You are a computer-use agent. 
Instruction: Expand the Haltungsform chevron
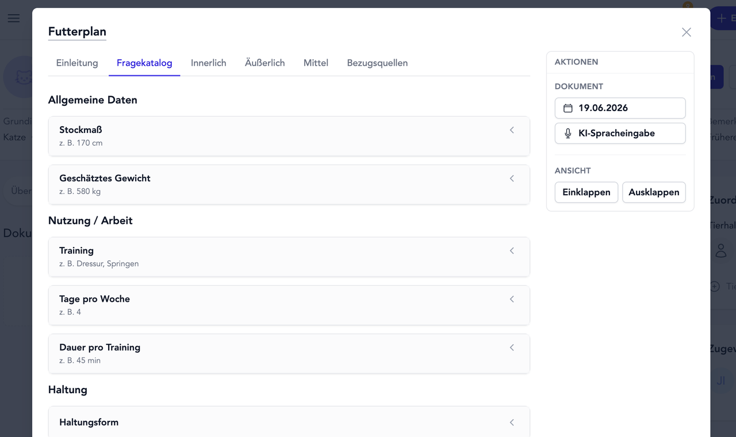tap(512, 423)
